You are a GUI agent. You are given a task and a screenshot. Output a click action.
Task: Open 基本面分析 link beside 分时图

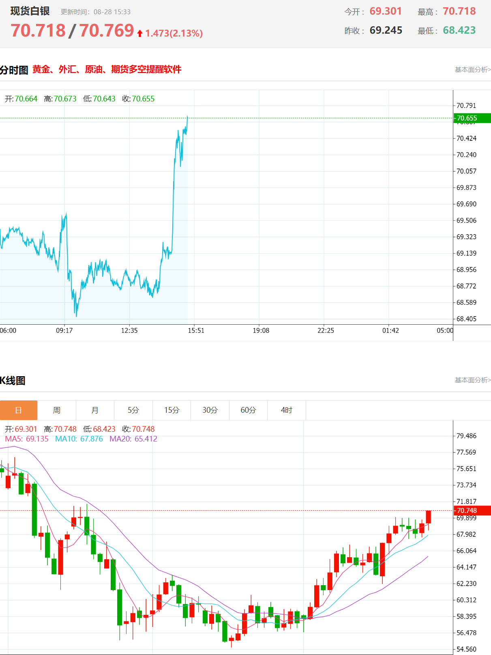coord(473,70)
